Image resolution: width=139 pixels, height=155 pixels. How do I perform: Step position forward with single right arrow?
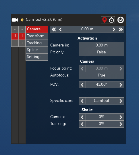pyautogui.click(x=113, y=29)
